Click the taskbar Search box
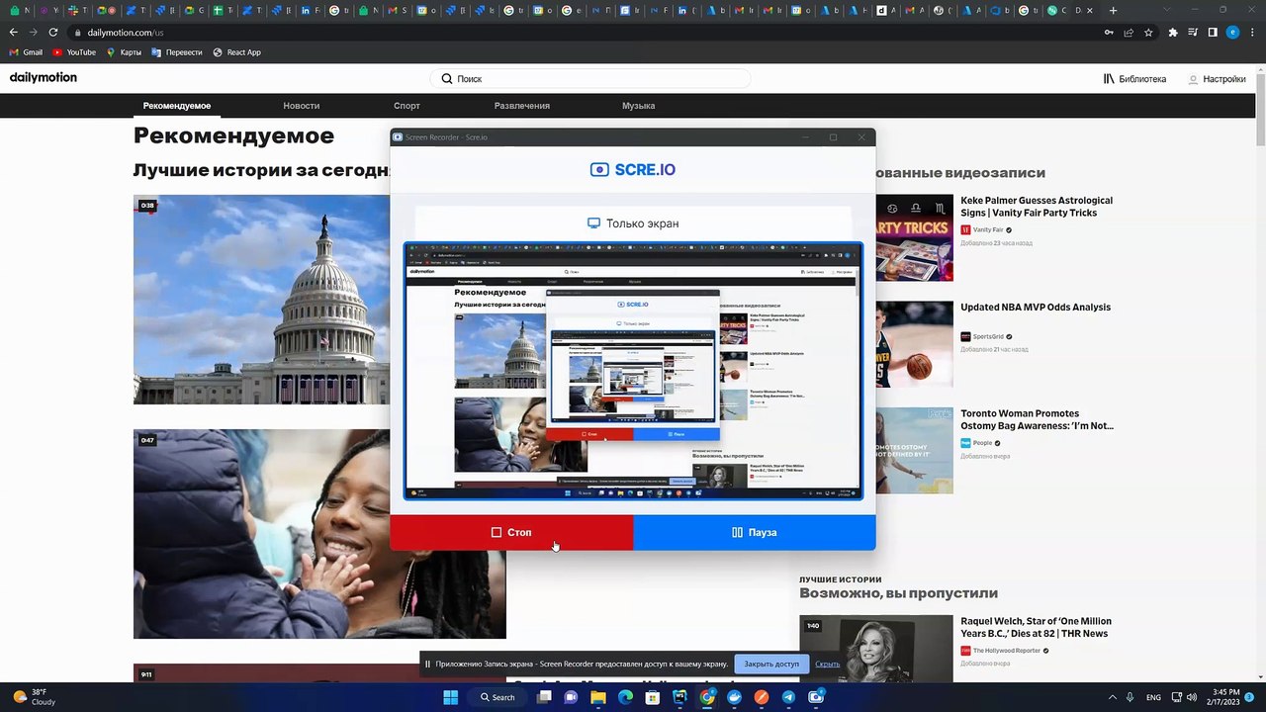Viewport: 1266px width, 712px height. [497, 697]
